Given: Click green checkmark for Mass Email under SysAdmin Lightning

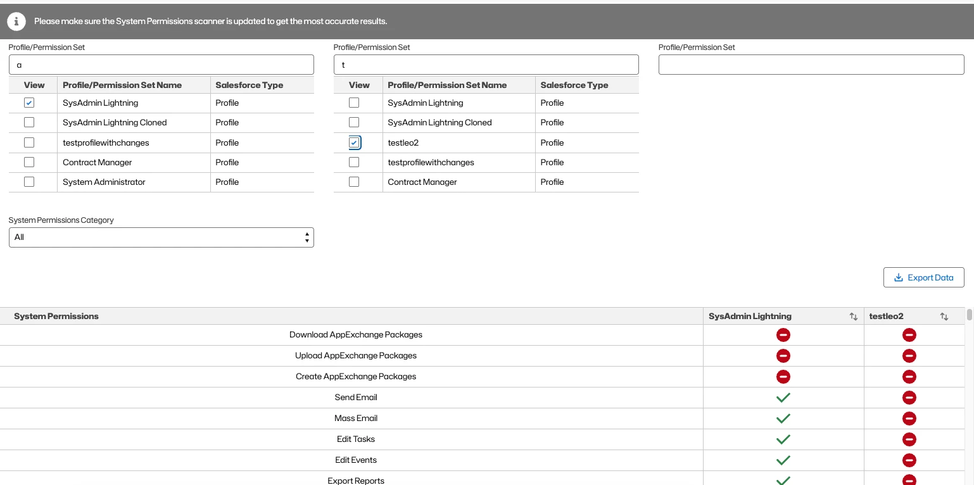Looking at the screenshot, I should 783,419.
